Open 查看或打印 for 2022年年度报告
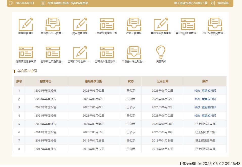The image size is (242, 167). (x=209, y=107)
